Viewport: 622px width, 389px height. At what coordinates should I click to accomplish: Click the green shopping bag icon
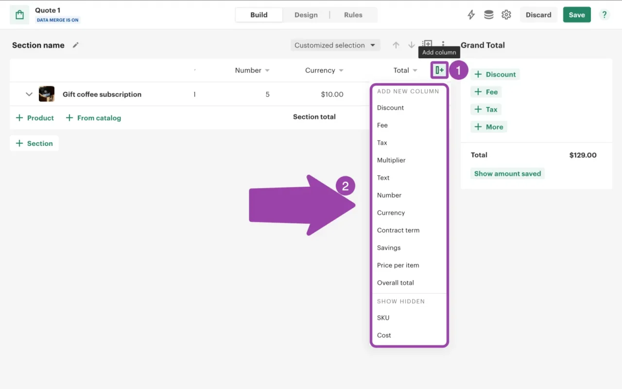(19, 15)
